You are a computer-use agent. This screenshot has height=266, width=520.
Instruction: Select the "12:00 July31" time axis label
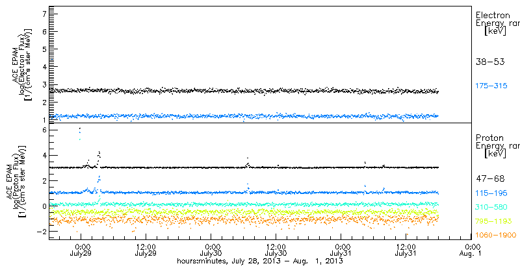pyautogui.click(x=406, y=250)
